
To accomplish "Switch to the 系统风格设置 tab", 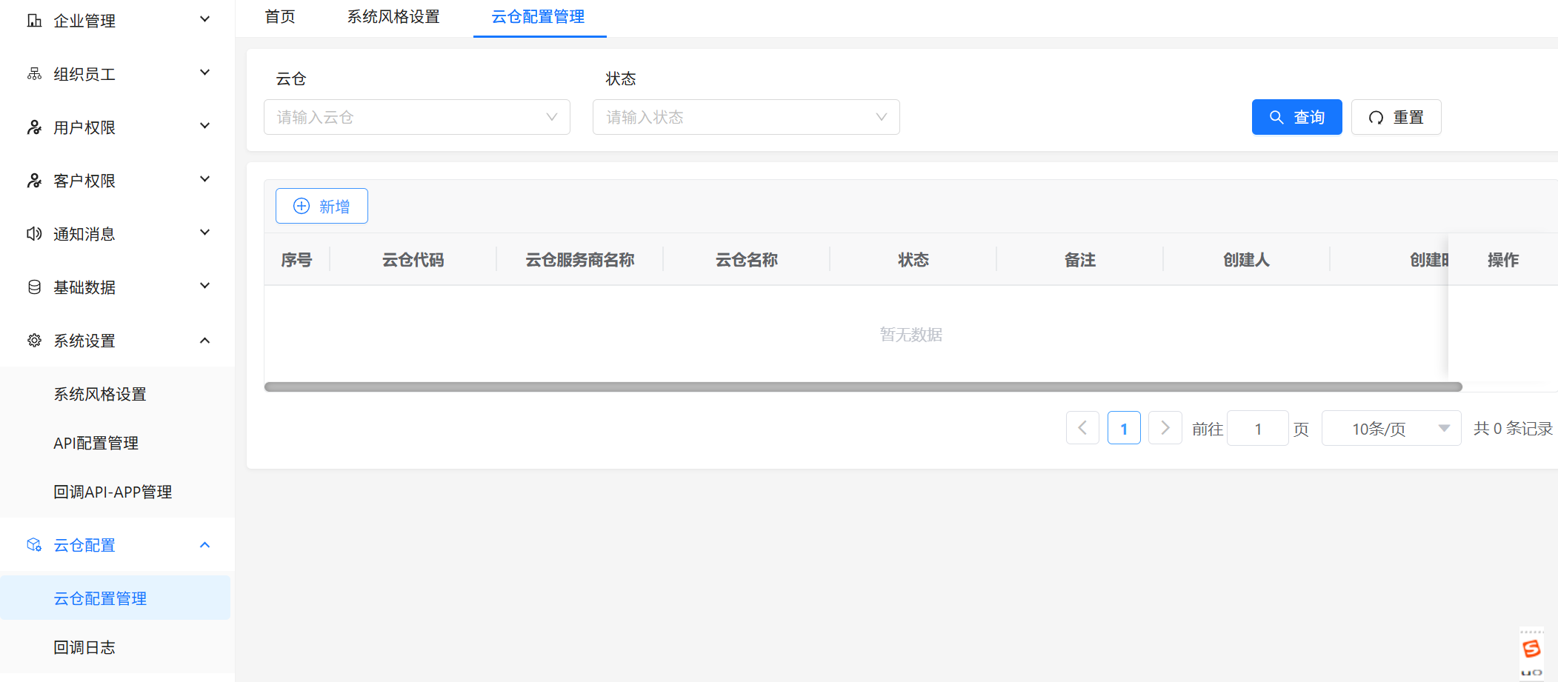I will (x=393, y=17).
